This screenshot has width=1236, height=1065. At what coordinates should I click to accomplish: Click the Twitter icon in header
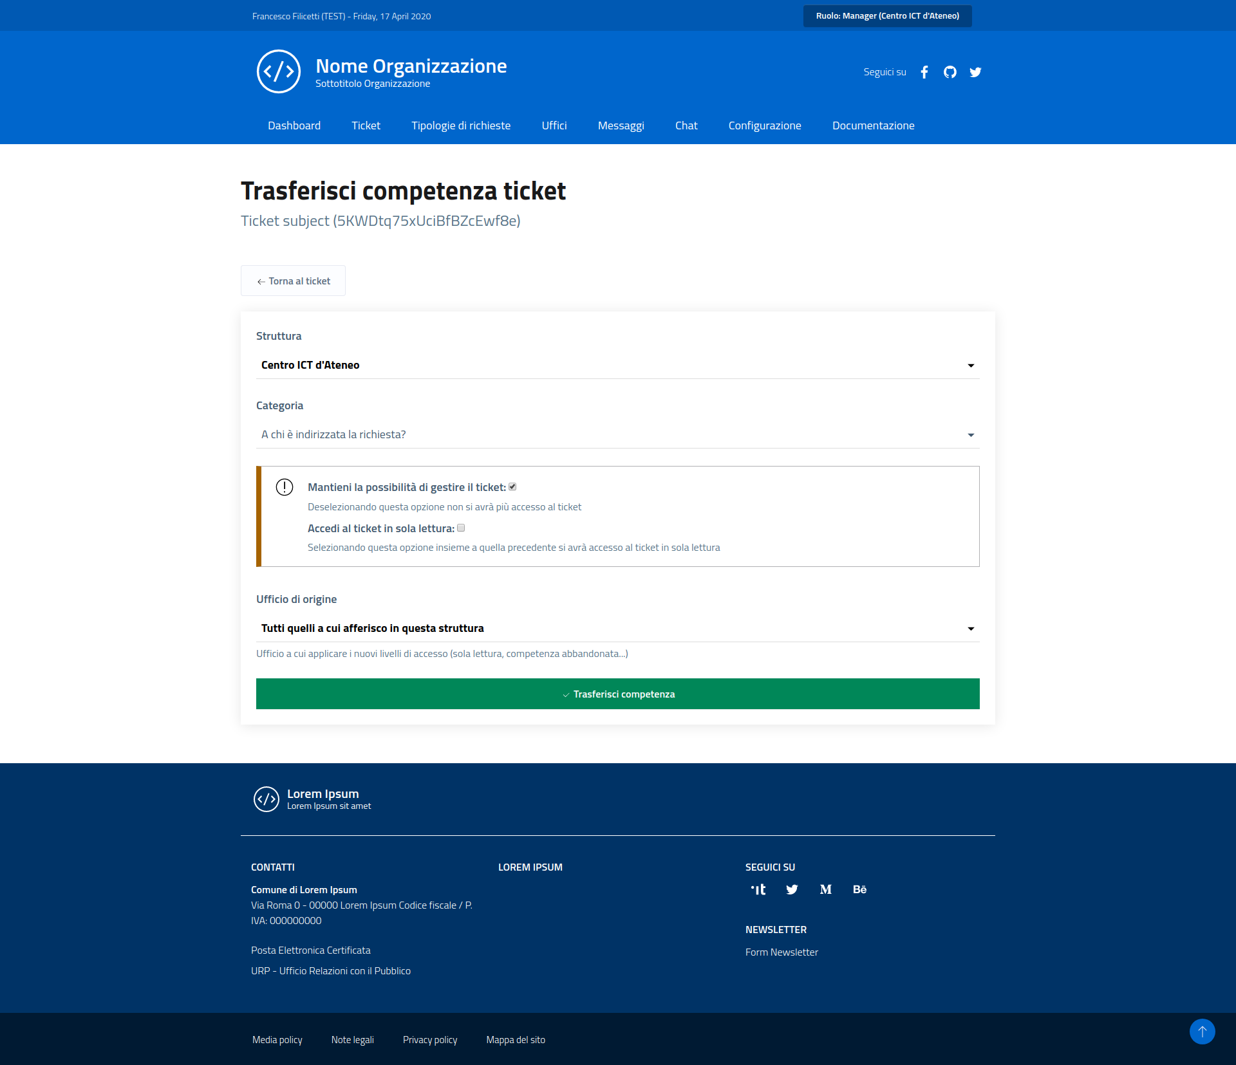[x=975, y=72]
